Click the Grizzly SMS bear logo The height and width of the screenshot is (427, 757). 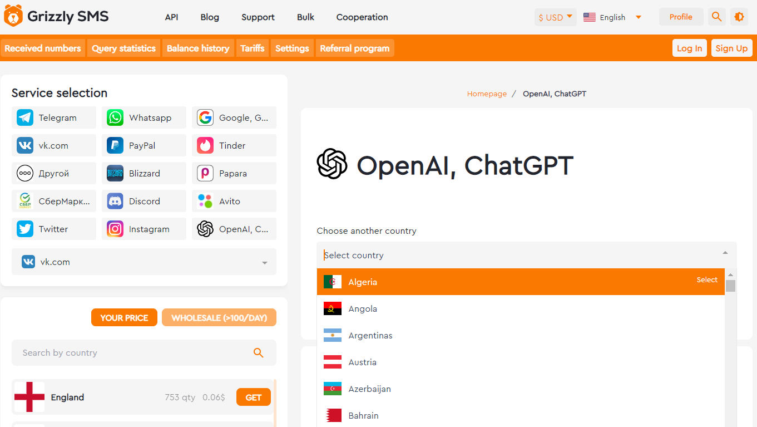13,16
